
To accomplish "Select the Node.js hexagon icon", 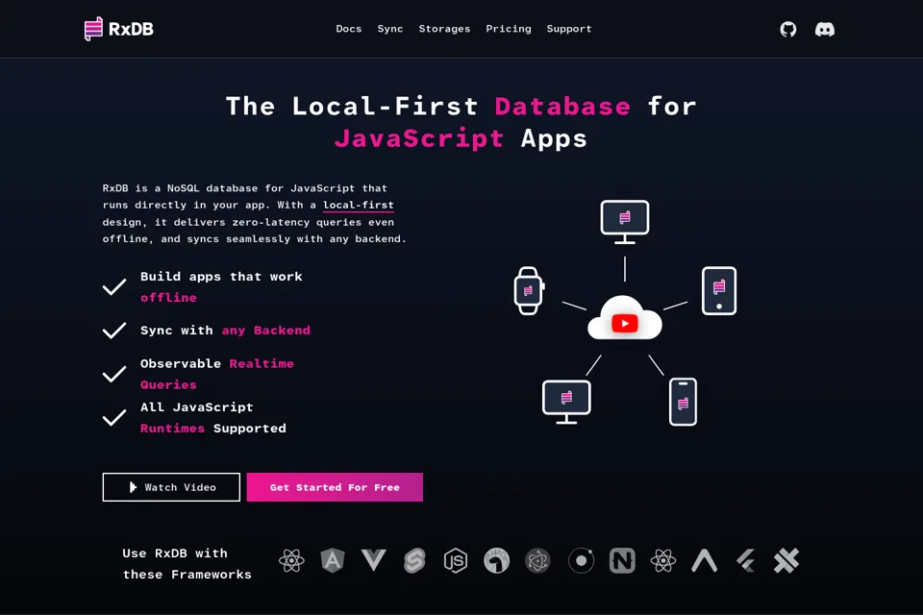I will coord(456,560).
